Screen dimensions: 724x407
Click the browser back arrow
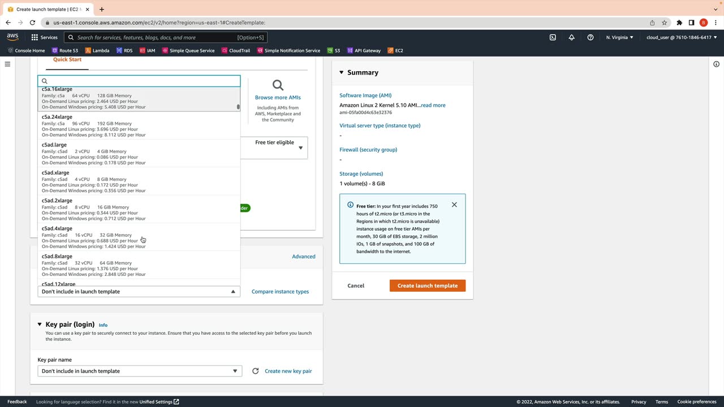coord(8,23)
